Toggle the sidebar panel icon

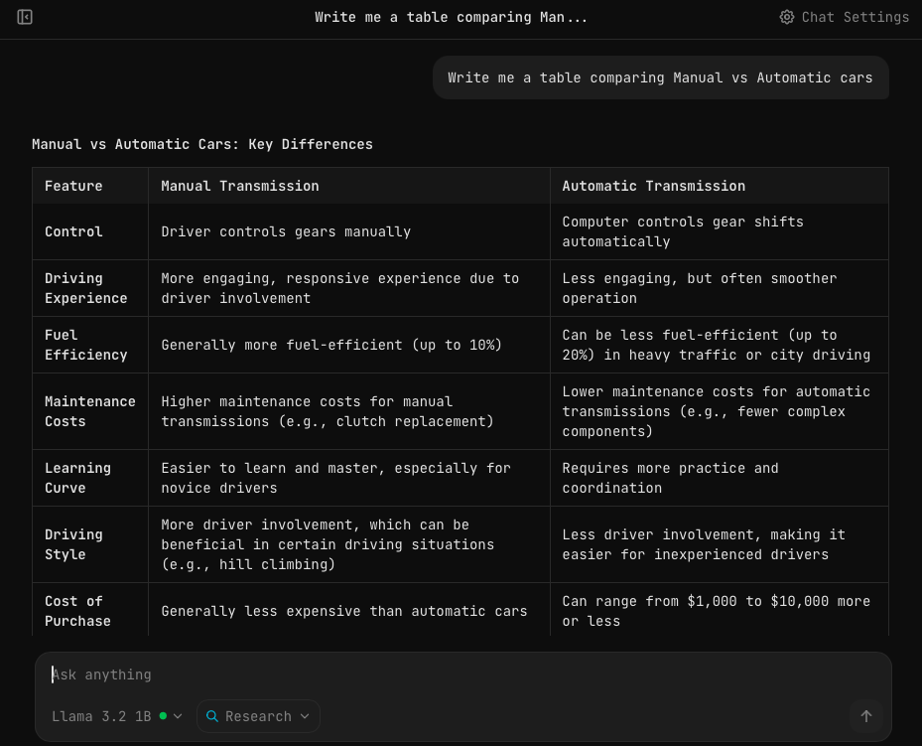coord(25,17)
